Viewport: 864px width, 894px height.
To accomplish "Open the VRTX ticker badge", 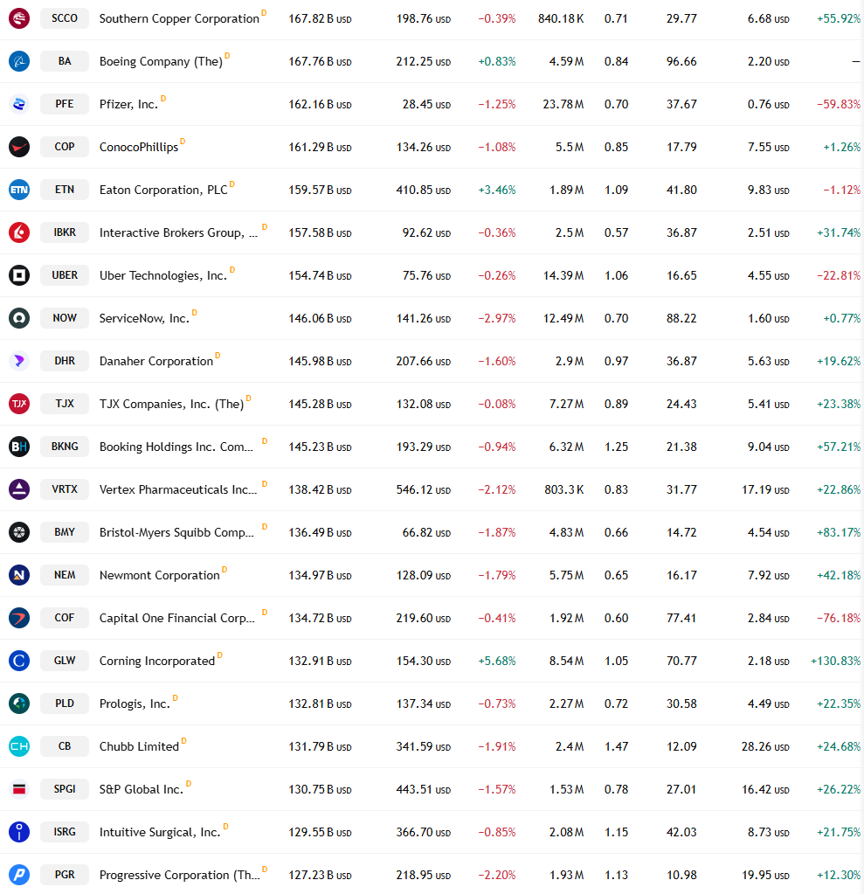I will point(65,489).
